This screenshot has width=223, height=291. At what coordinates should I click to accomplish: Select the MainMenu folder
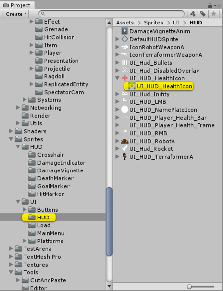(47, 233)
